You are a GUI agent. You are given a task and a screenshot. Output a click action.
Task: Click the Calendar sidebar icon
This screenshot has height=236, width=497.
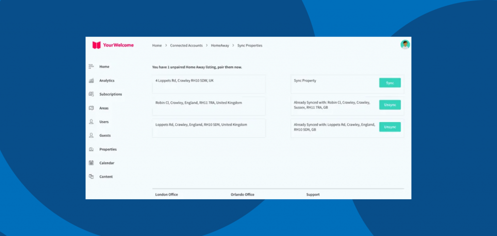click(91, 163)
